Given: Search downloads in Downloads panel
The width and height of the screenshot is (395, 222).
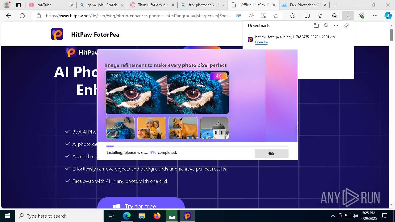Looking at the screenshot, I should [x=326, y=26].
